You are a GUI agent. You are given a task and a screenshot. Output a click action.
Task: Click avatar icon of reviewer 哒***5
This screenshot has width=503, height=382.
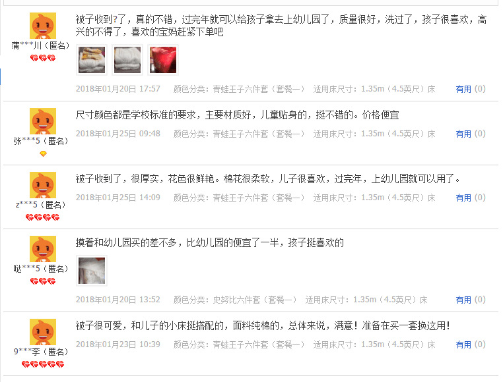tap(43, 249)
